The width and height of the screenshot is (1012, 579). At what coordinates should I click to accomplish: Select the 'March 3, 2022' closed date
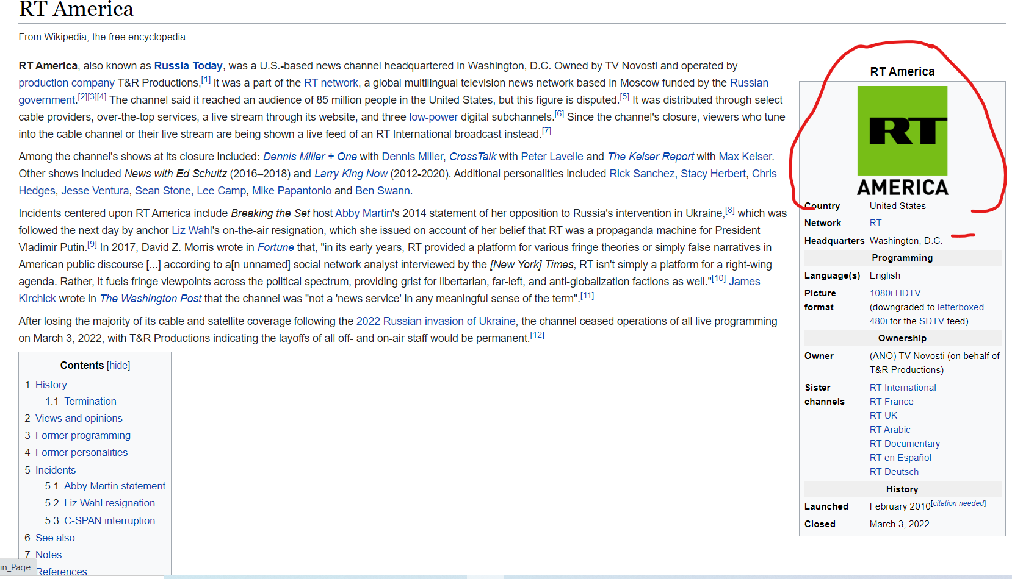click(x=900, y=524)
